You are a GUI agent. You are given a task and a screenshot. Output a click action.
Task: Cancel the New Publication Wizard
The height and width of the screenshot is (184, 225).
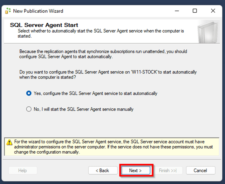[201, 170]
